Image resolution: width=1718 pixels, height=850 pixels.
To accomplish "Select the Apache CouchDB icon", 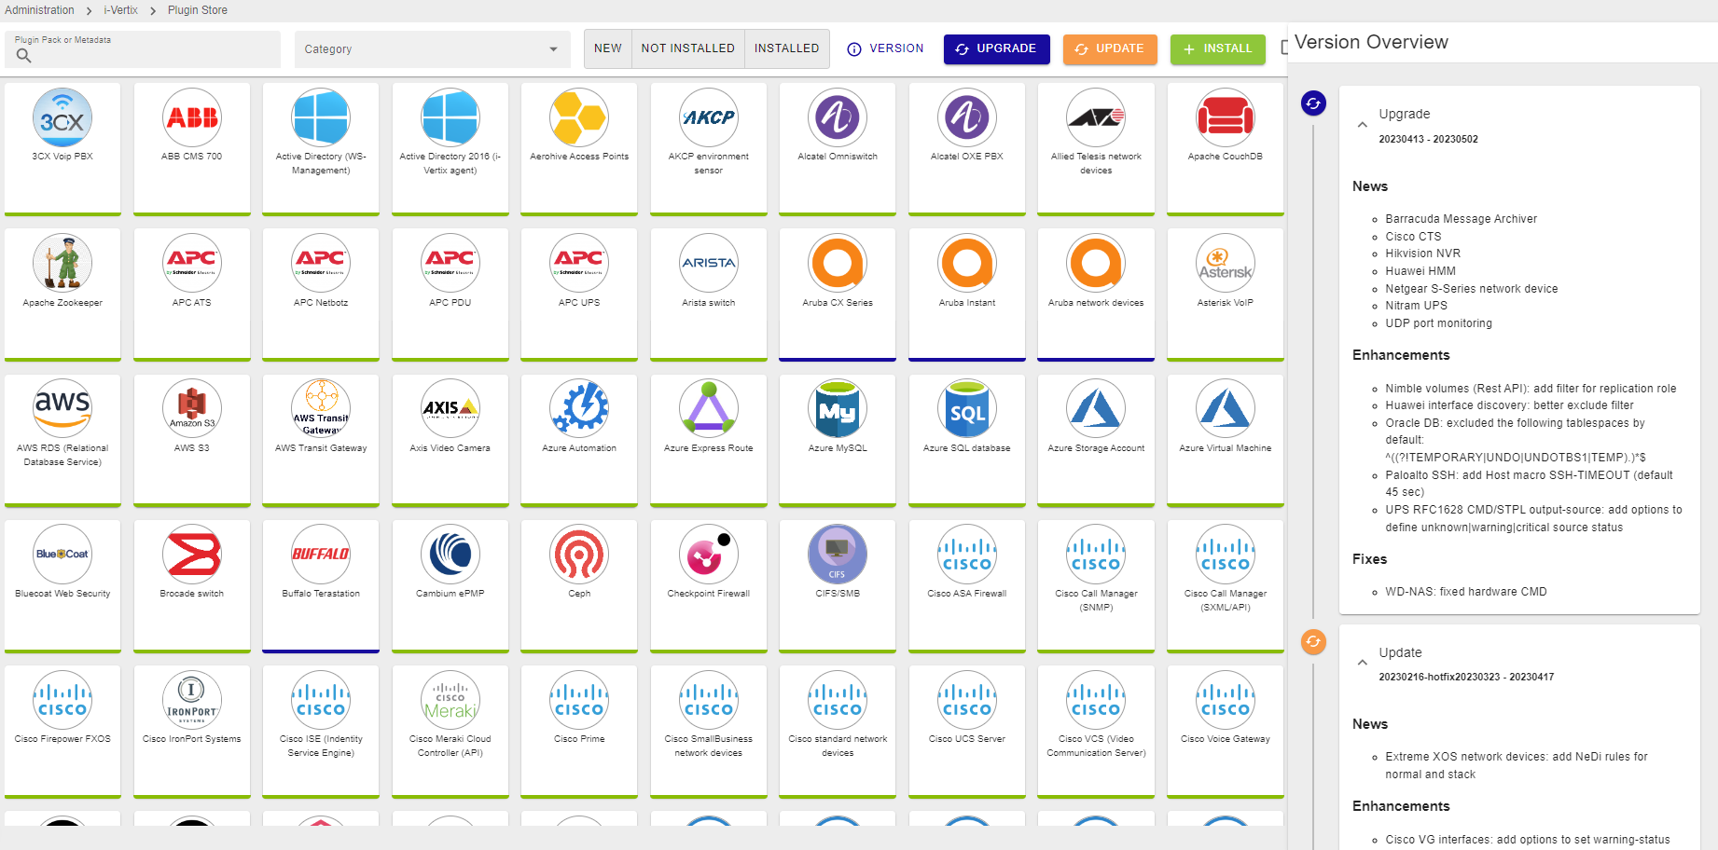I will 1226,117.
